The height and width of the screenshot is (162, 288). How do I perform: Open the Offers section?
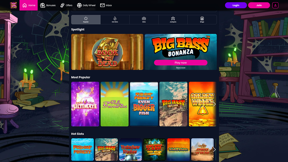(x=66, y=5)
